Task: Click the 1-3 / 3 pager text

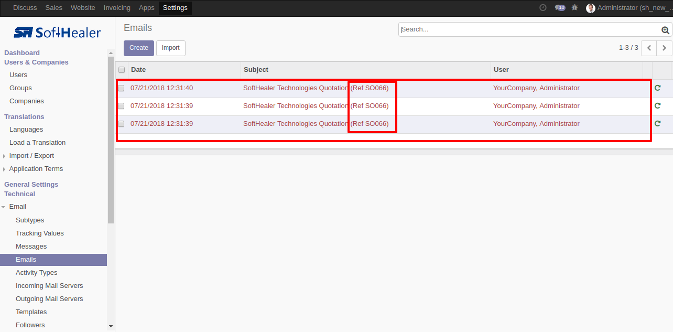Action: [x=628, y=48]
